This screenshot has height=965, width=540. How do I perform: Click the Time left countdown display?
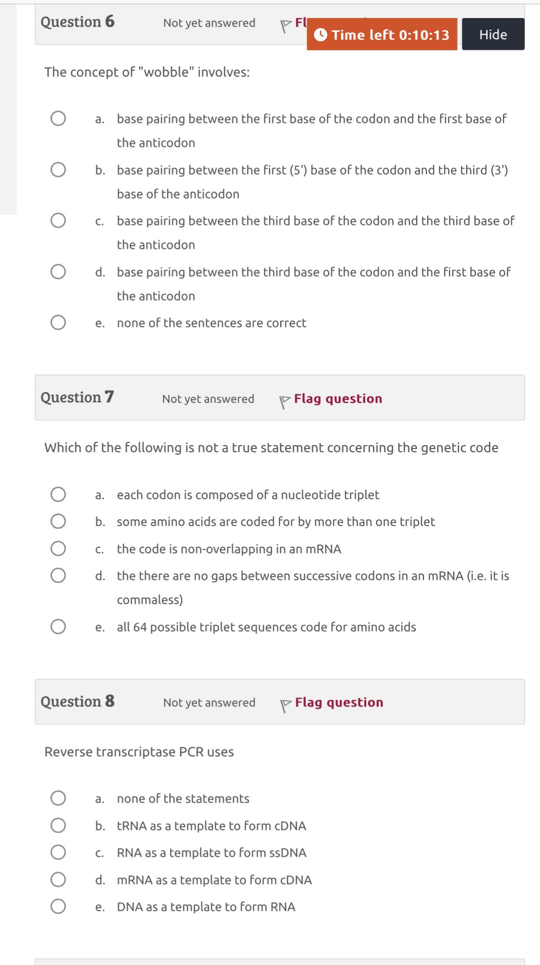pos(388,34)
